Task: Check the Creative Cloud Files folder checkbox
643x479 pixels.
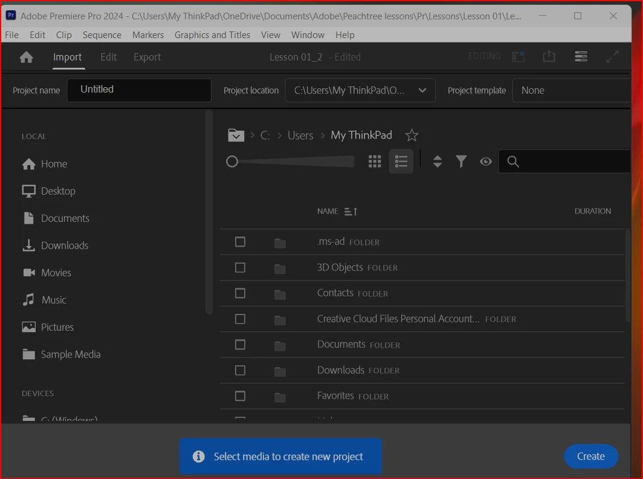Action: click(x=241, y=319)
